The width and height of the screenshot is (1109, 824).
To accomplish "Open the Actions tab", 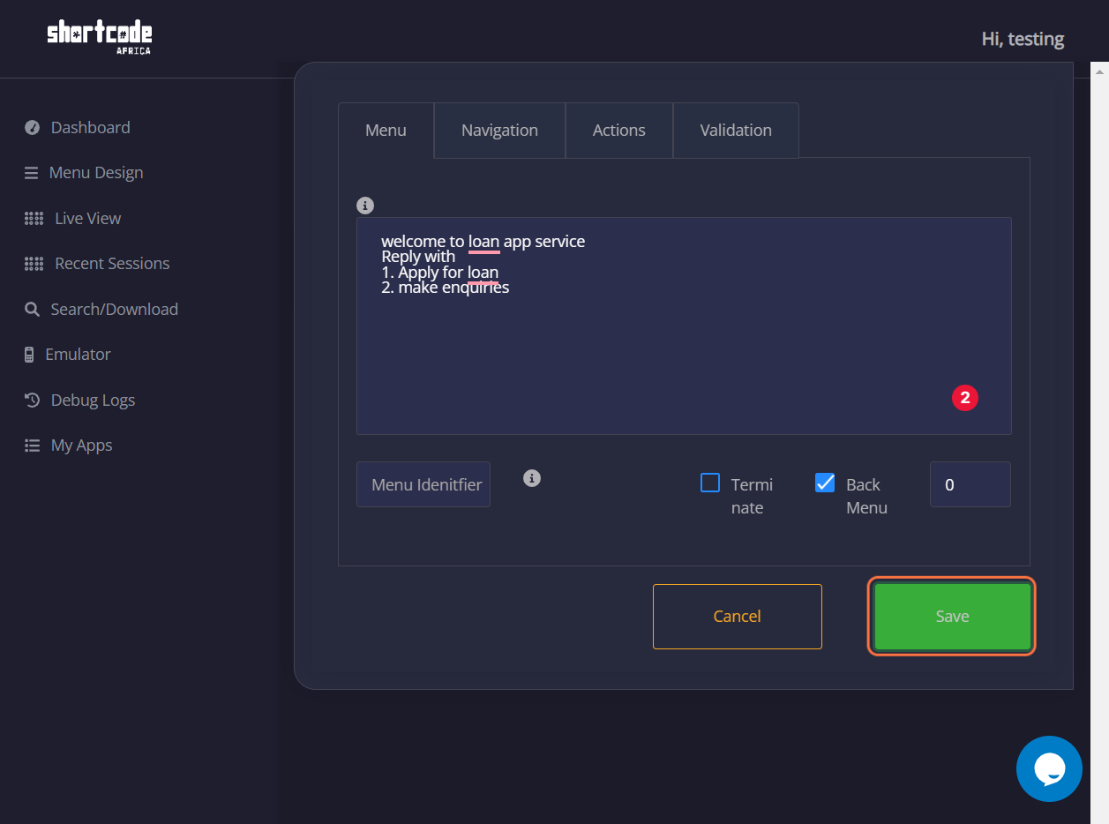I will [619, 131].
